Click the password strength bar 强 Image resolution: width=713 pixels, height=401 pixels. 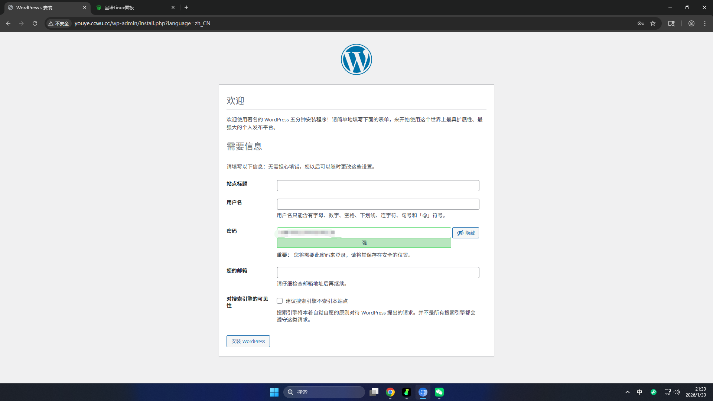click(364, 243)
